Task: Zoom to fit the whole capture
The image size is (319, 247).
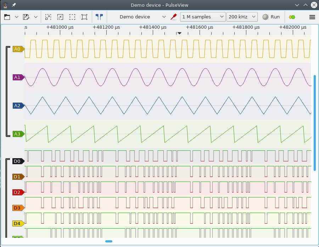Action: click(72, 17)
